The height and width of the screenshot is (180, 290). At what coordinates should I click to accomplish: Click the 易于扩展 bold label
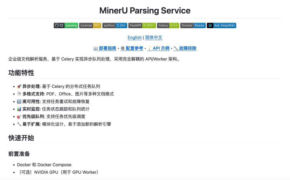pos(31,124)
